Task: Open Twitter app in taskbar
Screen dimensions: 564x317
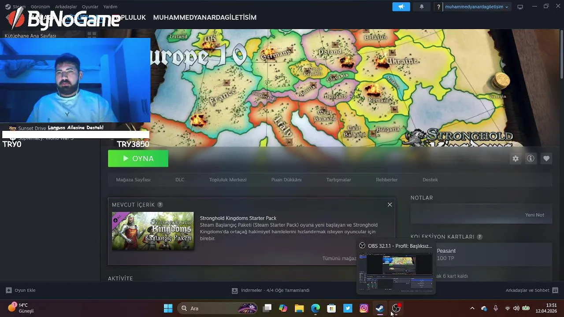Action: (348, 308)
